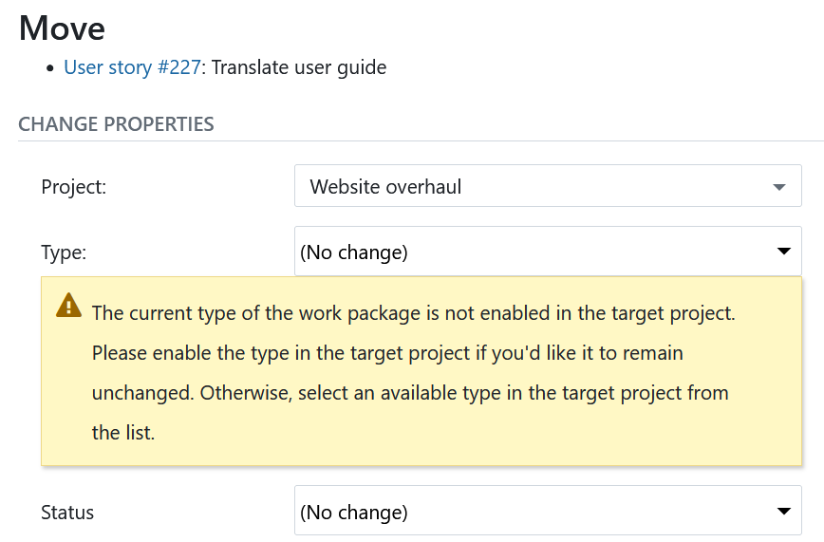Click the CHANGE PROPERTIES section header

click(x=116, y=124)
